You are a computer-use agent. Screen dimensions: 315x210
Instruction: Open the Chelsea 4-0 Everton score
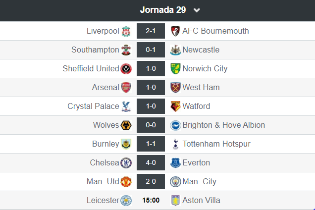[151, 163]
